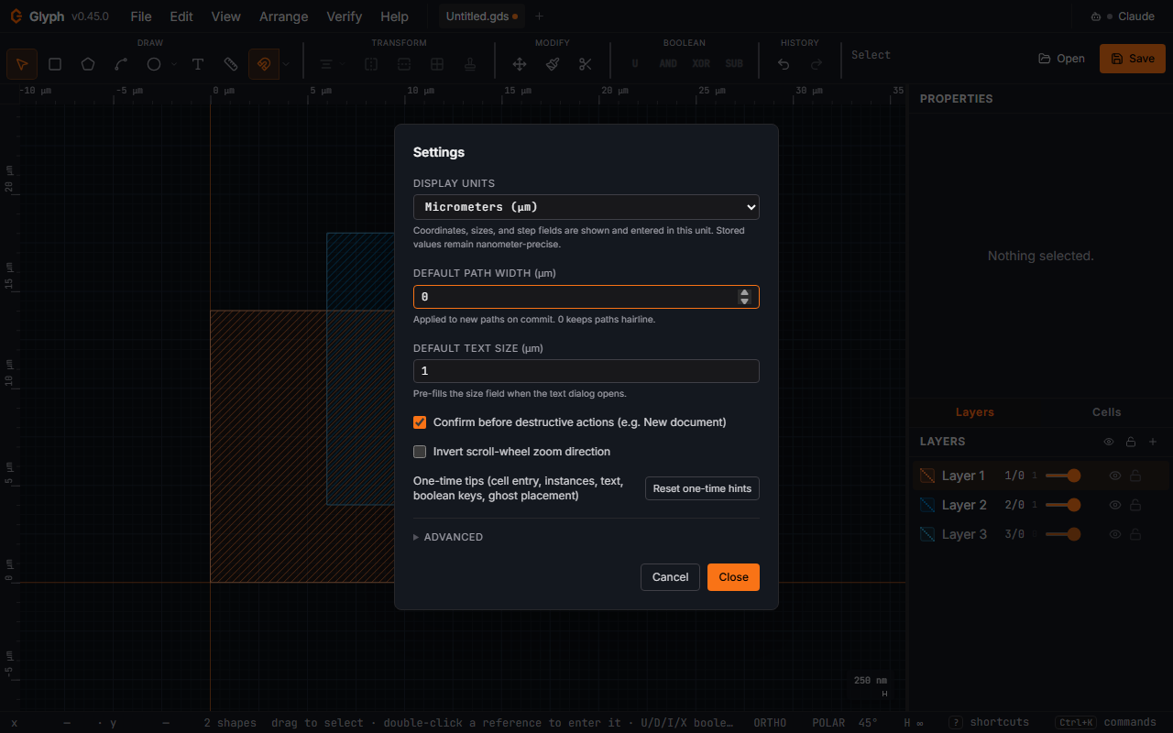Screen dimensions: 1173x733
Task: Click the AND boolean button
Action: click(x=668, y=64)
